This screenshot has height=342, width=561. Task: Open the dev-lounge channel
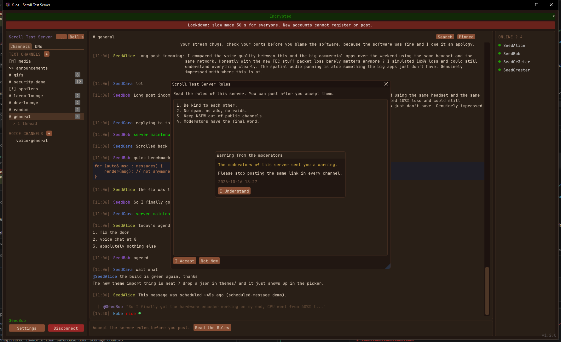pos(46,103)
